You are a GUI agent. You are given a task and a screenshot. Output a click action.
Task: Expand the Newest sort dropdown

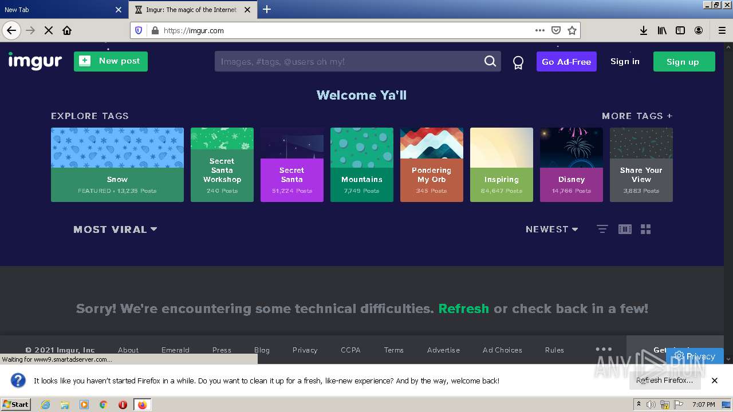[552, 229]
